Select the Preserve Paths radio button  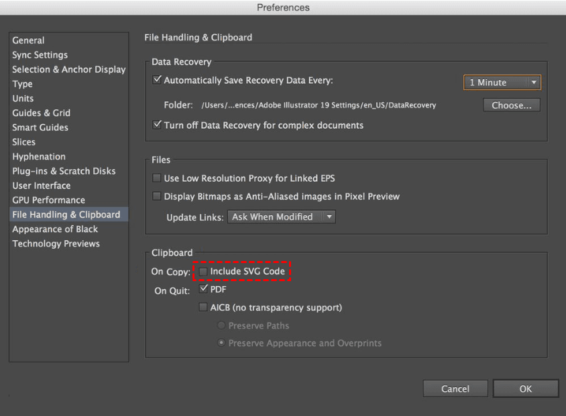[x=221, y=325]
